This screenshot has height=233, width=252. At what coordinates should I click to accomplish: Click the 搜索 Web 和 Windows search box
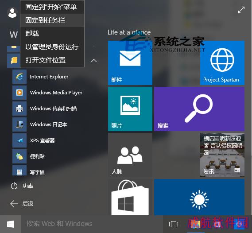(x=92, y=224)
